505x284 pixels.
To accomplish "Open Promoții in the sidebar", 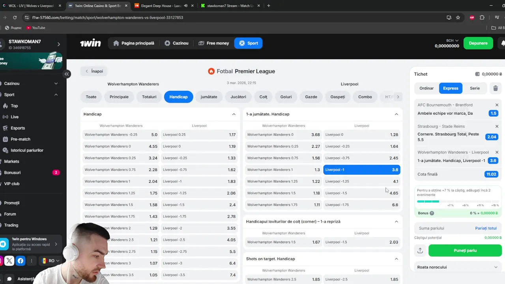I will [x=11, y=203].
